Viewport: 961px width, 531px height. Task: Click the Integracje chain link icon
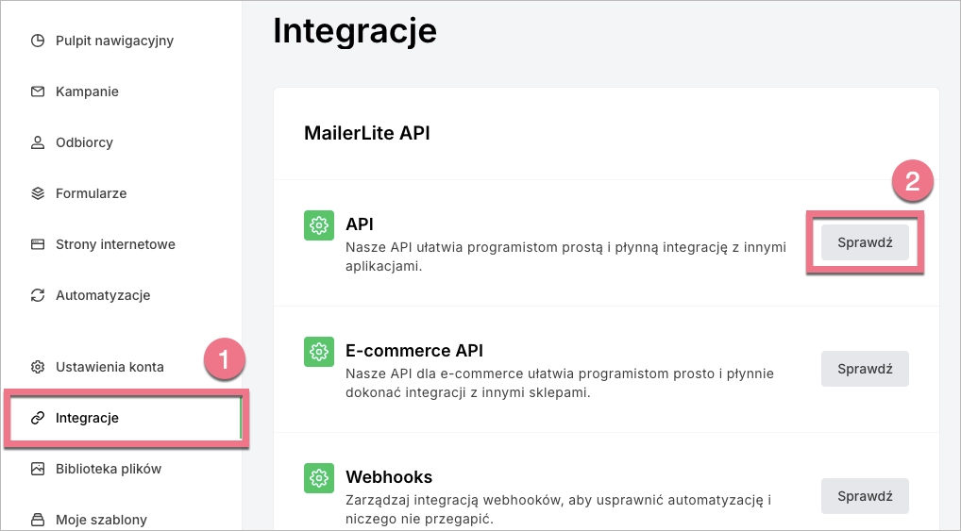pyautogui.click(x=38, y=418)
